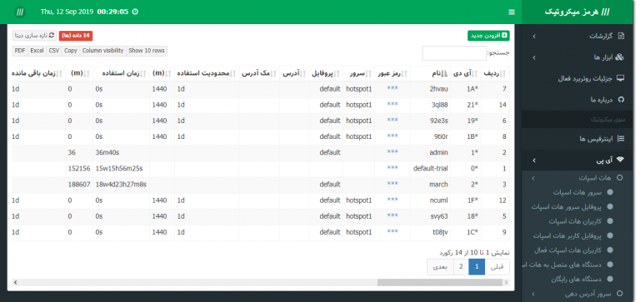Open پروفایل سرور هات اسپات page
The height and width of the screenshot is (302, 640).
567,207
